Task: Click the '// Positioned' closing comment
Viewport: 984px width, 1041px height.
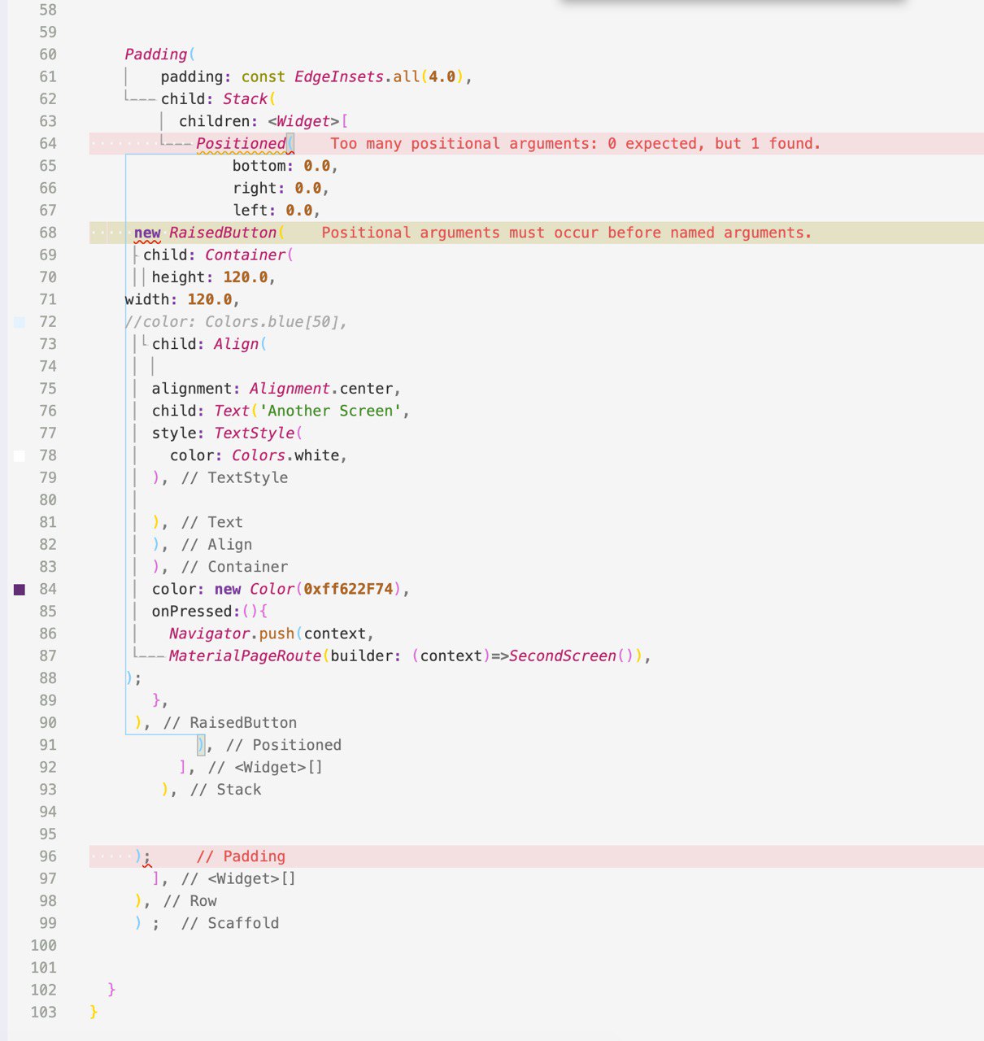Action: [x=283, y=745]
